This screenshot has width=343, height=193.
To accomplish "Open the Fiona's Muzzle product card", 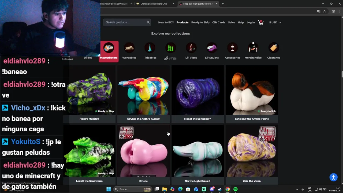I will tap(89, 94).
